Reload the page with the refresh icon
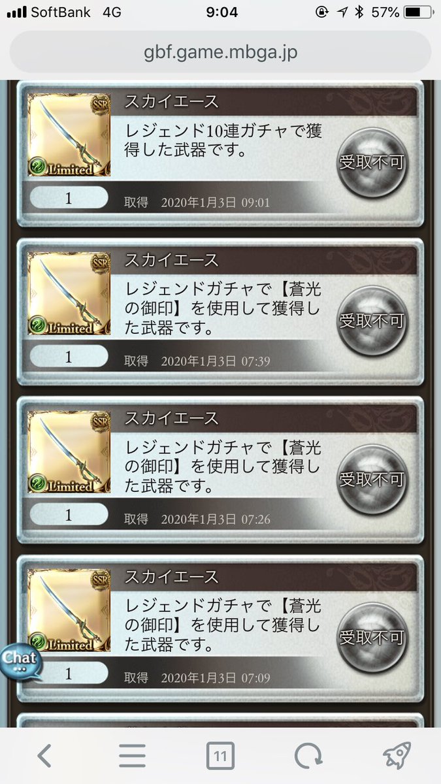The height and width of the screenshot is (784, 441). pyautogui.click(x=307, y=756)
